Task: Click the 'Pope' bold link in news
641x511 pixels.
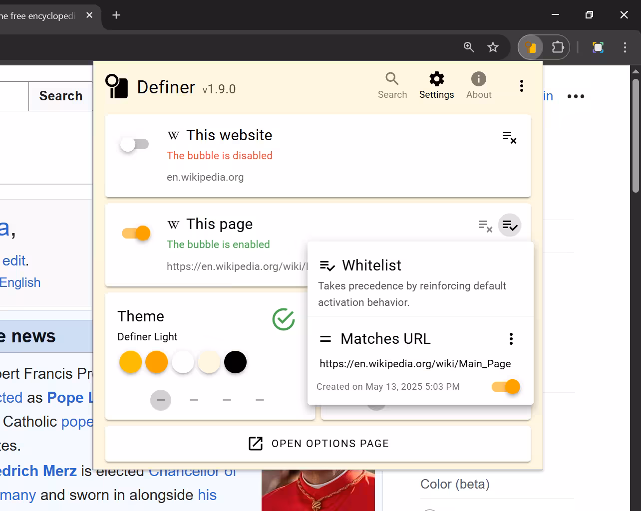Action: pos(70,398)
